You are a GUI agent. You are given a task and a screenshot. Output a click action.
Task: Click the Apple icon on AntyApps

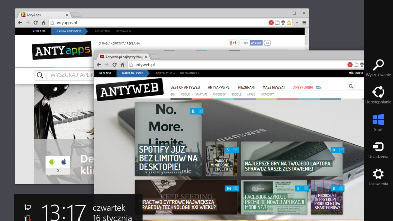pyautogui.click(x=64, y=162)
